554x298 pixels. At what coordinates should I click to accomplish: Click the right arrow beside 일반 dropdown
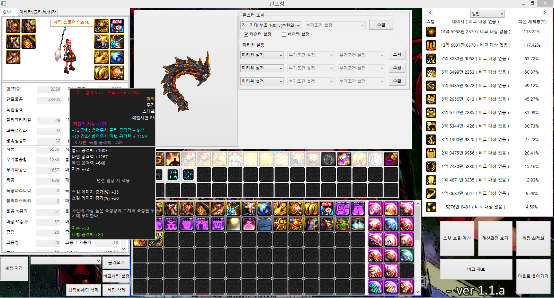pyautogui.click(x=545, y=13)
